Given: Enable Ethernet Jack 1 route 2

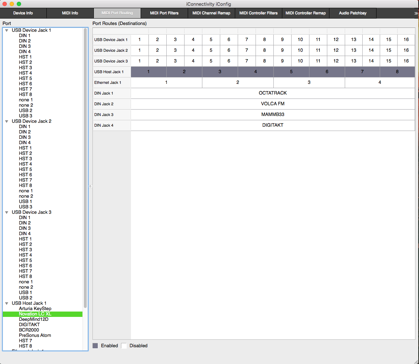Looking at the screenshot, I should pyautogui.click(x=238, y=82).
